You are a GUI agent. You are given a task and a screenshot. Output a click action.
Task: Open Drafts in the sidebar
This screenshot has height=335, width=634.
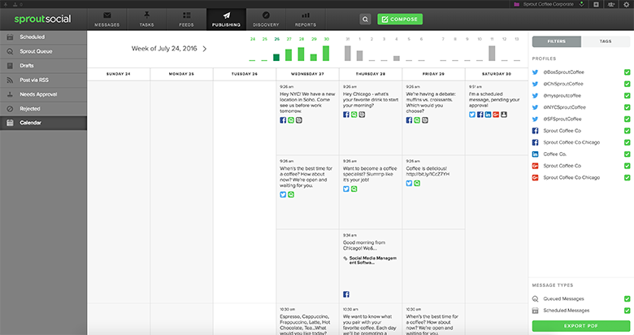[43, 66]
